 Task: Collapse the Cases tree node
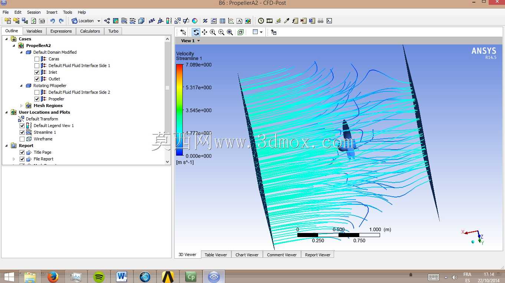coord(6,39)
